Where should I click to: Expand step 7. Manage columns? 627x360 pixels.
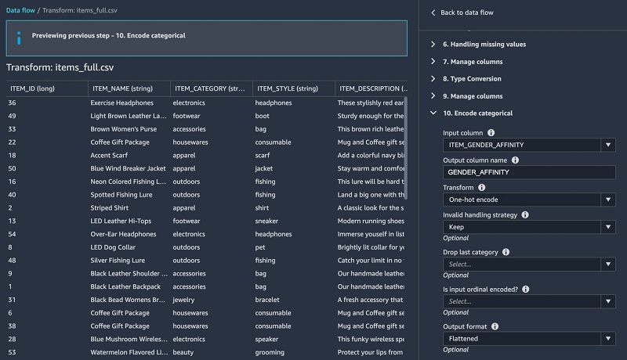[433, 62]
